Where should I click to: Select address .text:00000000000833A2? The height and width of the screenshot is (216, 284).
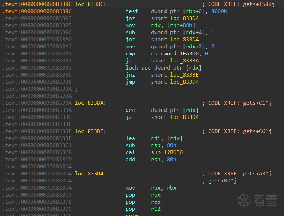(37, 47)
